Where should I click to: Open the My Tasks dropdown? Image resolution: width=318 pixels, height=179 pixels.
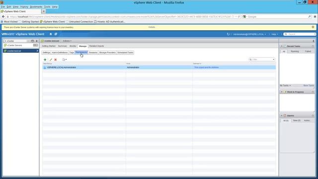pyautogui.click(x=285, y=86)
